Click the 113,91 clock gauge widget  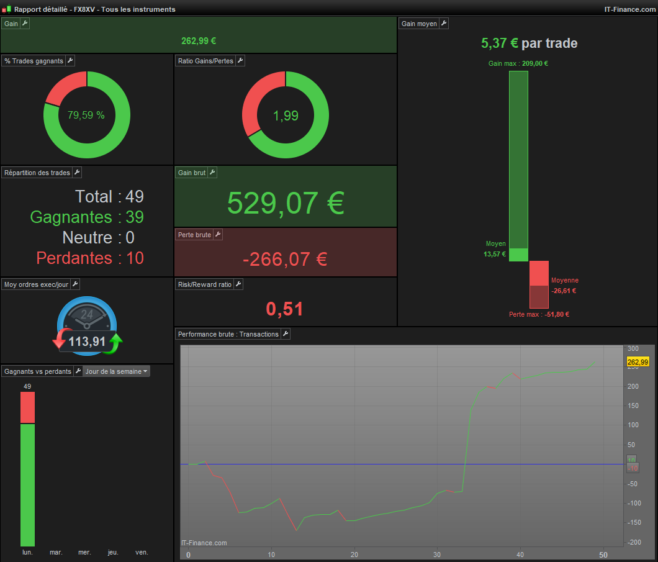pos(88,326)
